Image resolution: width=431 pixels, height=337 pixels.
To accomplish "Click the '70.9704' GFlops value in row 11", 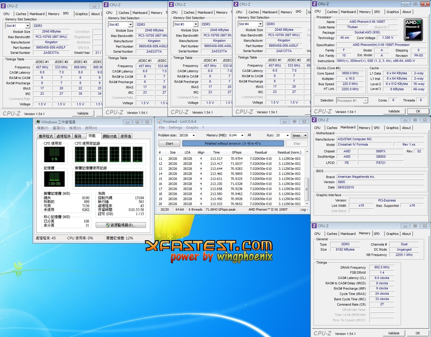I will 236,159.
